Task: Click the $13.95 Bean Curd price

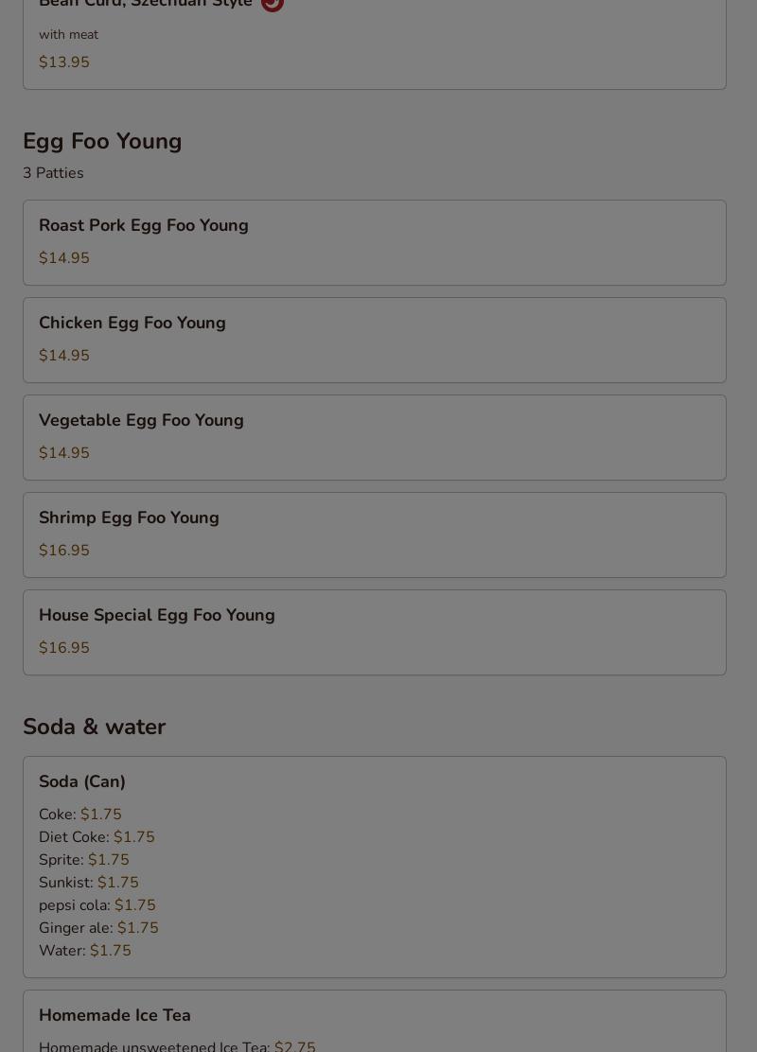Action: point(64,62)
